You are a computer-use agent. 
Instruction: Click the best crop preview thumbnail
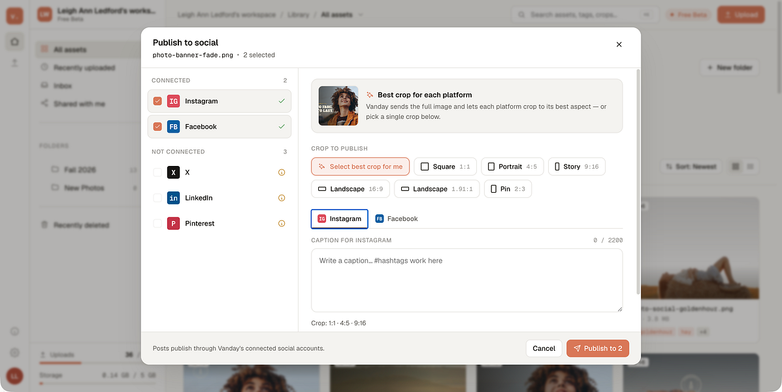click(338, 106)
